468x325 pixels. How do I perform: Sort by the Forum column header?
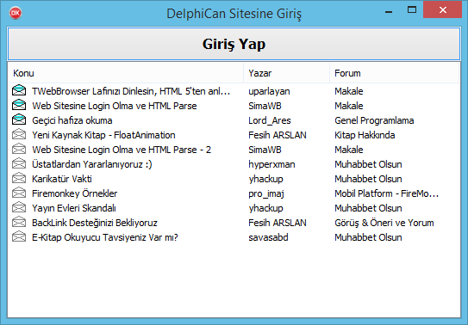tap(394, 73)
